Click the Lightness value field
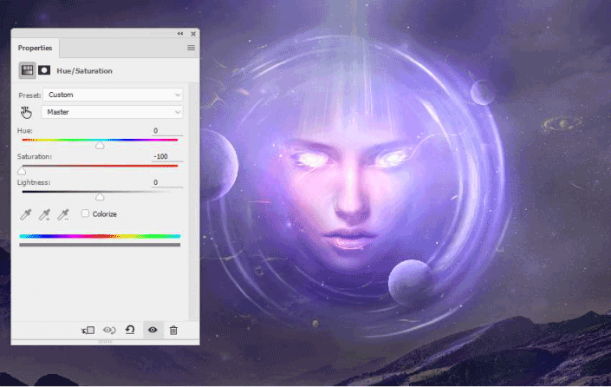Image resolution: width=611 pixels, height=387 pixels. tap(166, 182)
